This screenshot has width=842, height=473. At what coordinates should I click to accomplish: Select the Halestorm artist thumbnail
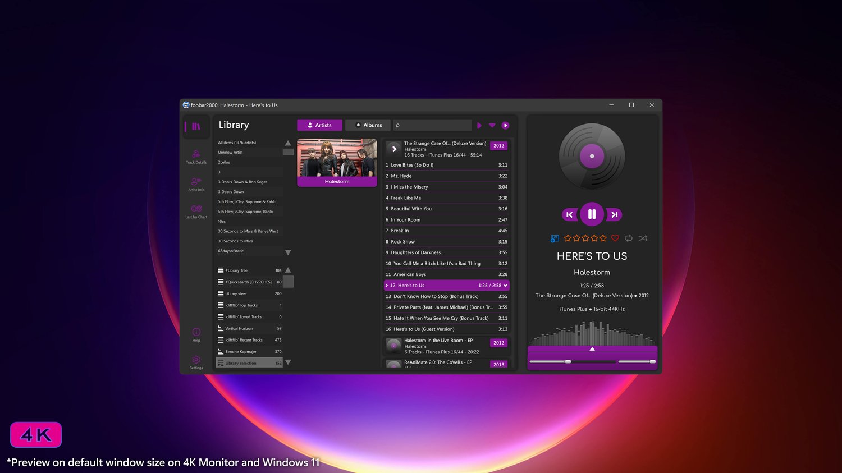click(x=337, y=163)
